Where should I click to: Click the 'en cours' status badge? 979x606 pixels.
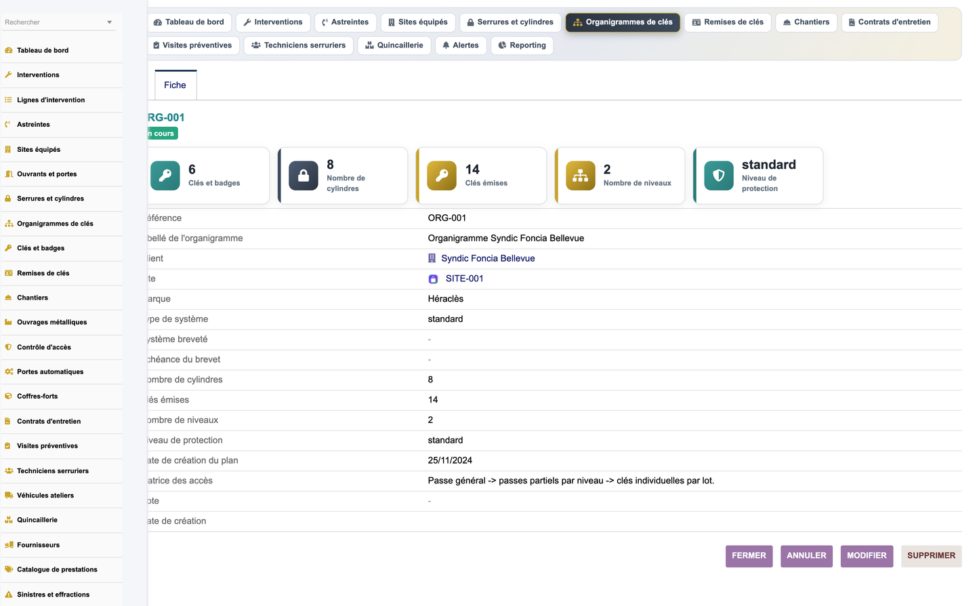coord(163,134)
